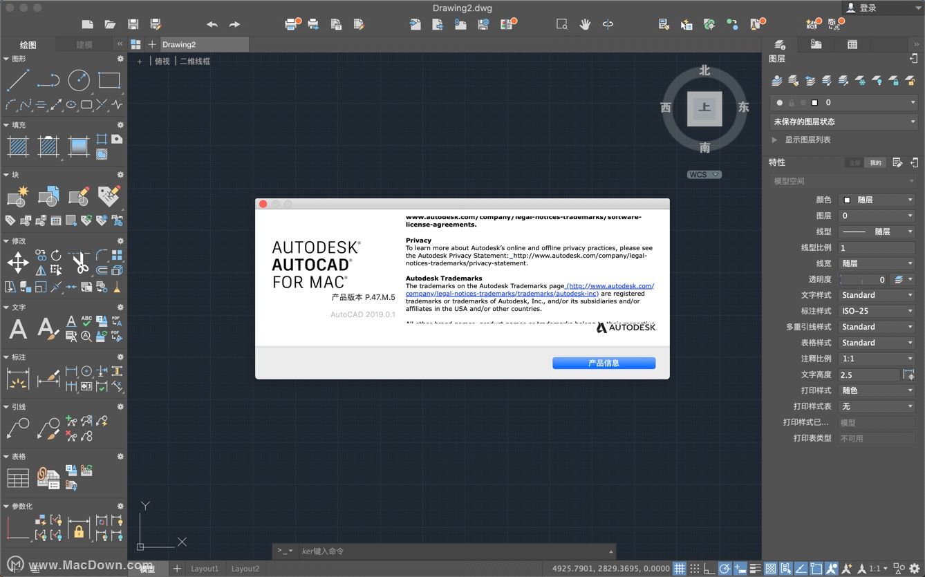Choose the Move tool in Modify panel
Image resolution: width=925 pixels, height=577 pixels.
[x=17, y=263]
